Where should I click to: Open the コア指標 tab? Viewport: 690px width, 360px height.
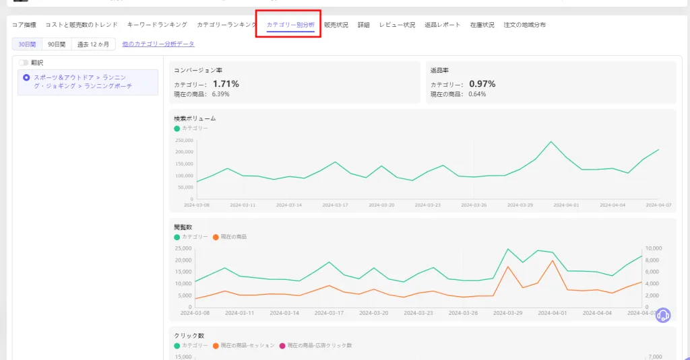point(24,25)
